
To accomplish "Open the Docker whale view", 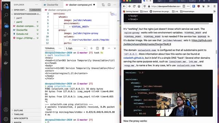I will click(6, 63).
